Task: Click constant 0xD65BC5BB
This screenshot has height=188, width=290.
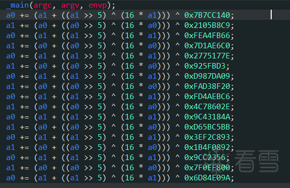Action: click(207, 127)
